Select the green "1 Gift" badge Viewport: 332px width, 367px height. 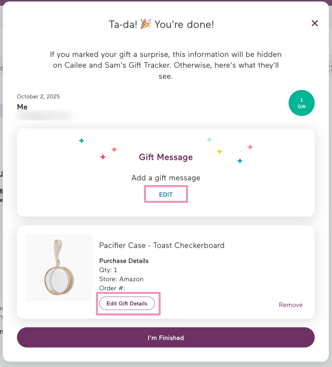(301, 103)
